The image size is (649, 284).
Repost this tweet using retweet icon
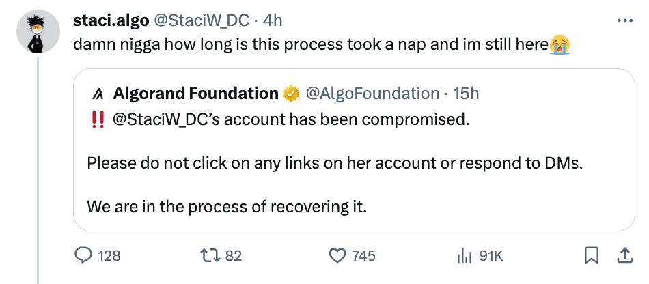[x=210, y=255]
